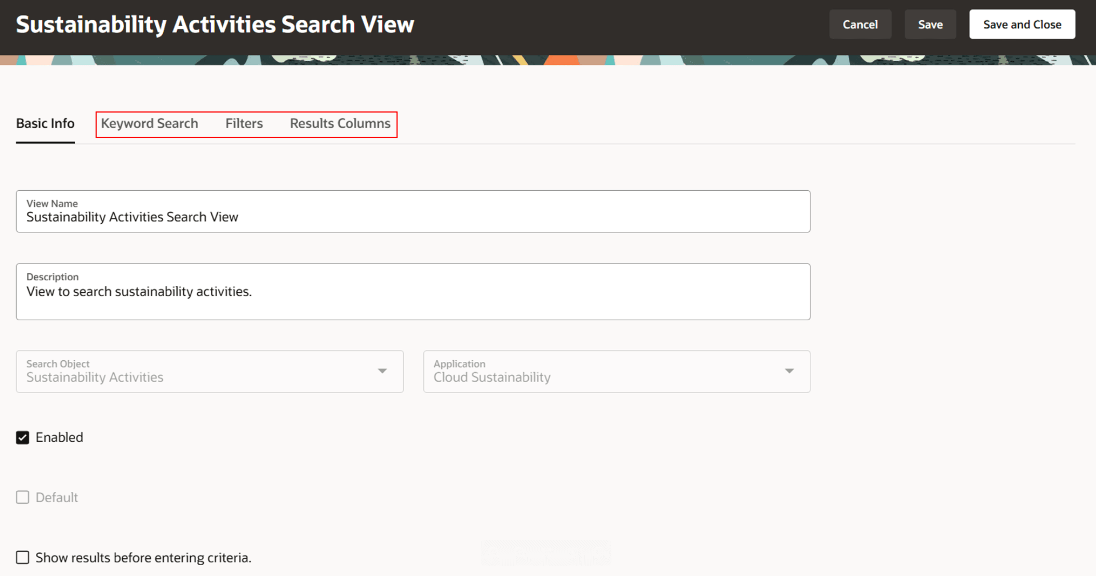Click the Search Object field value
The width and height of the screenshot is (1096, 576).
(x=95, y=377)
